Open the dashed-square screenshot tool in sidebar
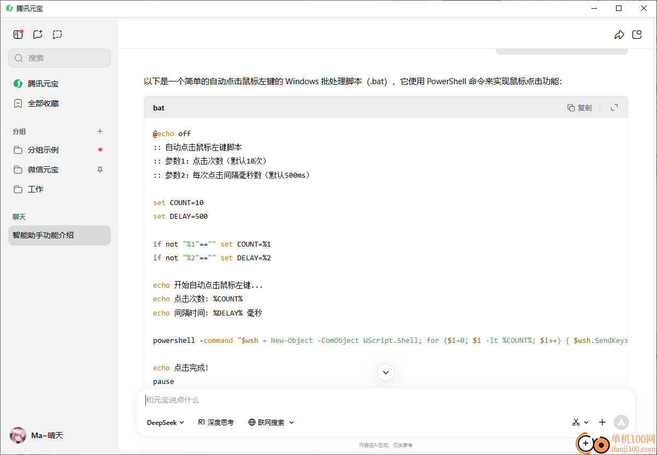This screenshot has width=657, height=455. (x=57, y=34)
